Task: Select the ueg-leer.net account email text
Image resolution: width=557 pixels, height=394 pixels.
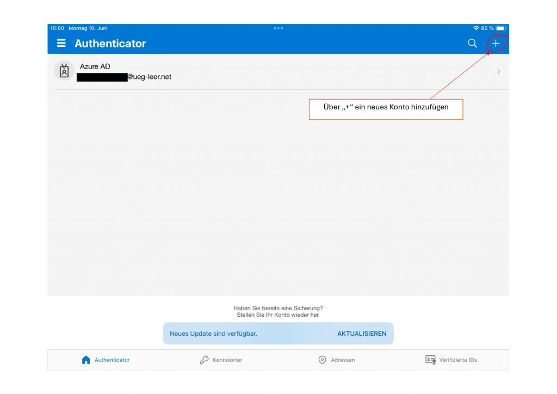Action: [149, 77]
